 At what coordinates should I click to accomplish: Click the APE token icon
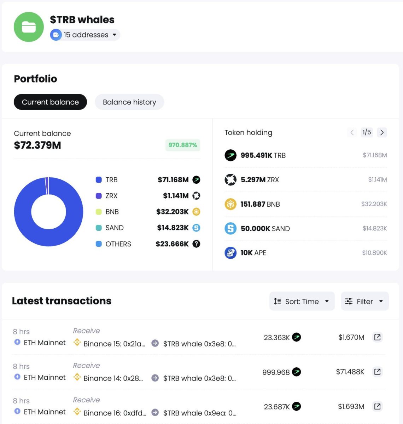coord(230,253)
